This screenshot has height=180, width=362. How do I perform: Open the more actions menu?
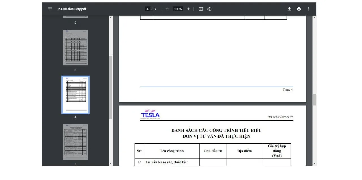308,9
